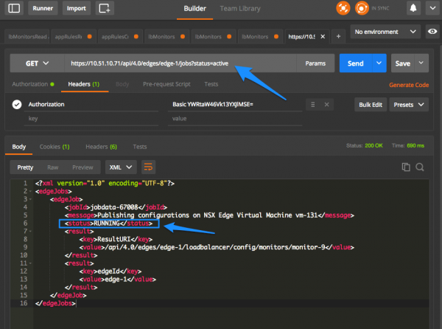Open the Params editor
The image size is (442, 329).
coord(315,63)
